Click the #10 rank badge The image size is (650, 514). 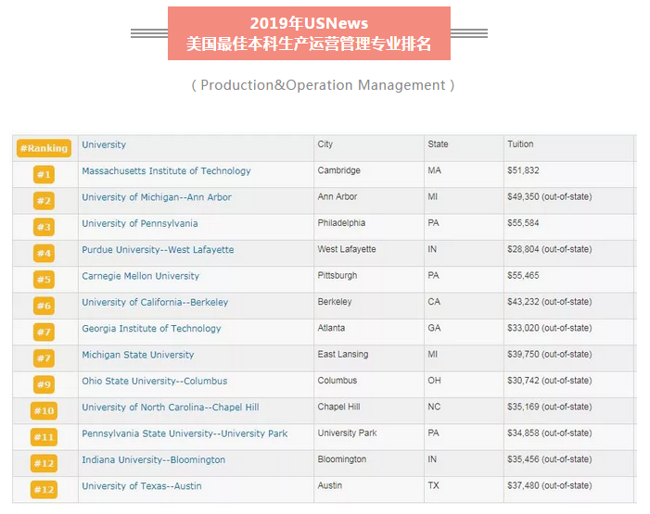click(44, 411)
